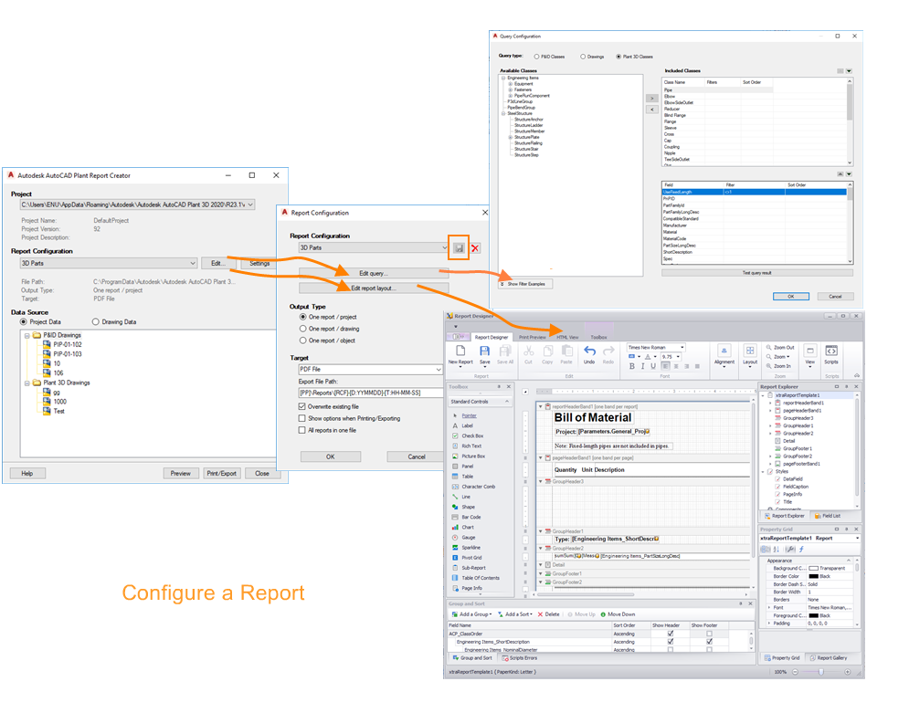The width and height of the screenshot is (909, 713).
Task: Switch to the Print Preview tab
Action: click(x=532, y=337)
